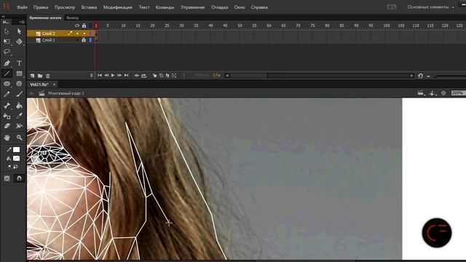Open the Справка menu
This screenshot has height=262, width=466.
tap(259, 7)
